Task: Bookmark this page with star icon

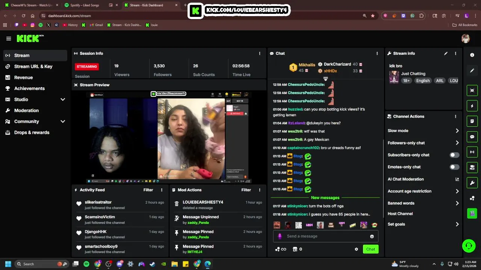Action: click(373, 16)
